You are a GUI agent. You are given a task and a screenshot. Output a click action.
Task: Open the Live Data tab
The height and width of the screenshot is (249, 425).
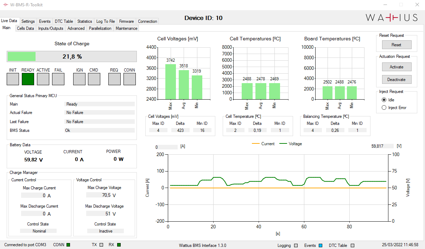click(x=9, y=21)
